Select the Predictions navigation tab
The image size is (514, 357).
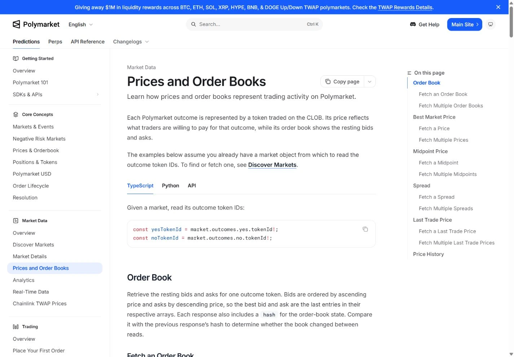[26, 41]
